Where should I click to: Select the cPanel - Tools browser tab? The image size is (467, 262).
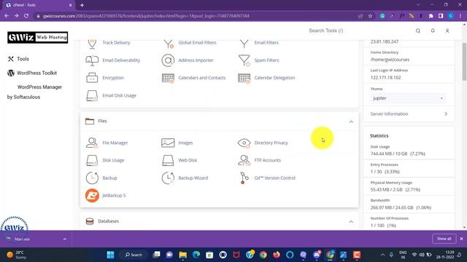click(x=39, y=5)
